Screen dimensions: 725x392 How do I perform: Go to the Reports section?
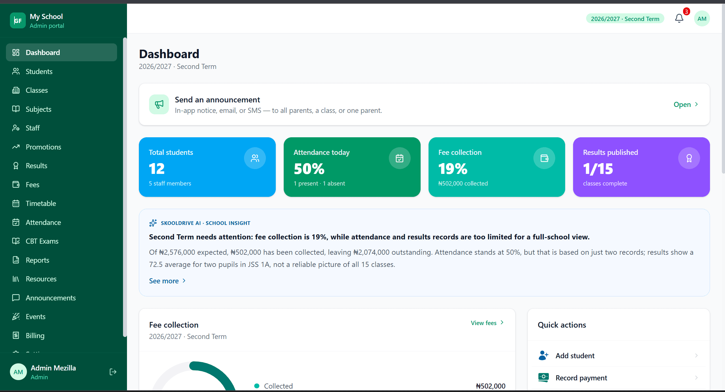[62, 260]
